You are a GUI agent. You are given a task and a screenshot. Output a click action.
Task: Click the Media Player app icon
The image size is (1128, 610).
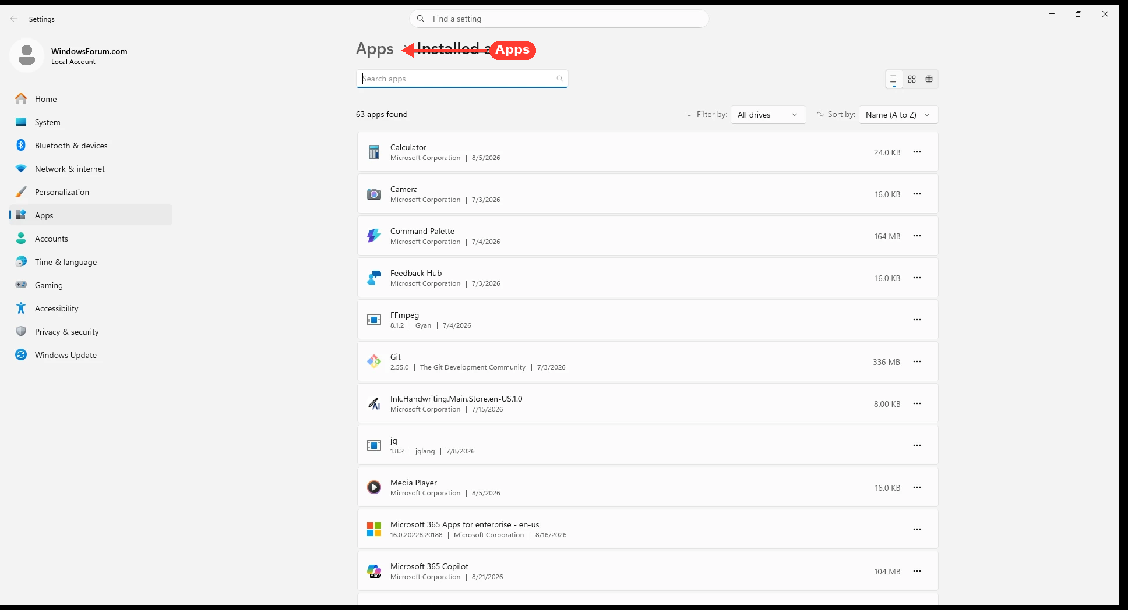coord(374,487)
